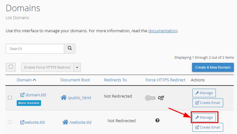Click the question mark help icon

pyautogui.click(x=157, y=120)
